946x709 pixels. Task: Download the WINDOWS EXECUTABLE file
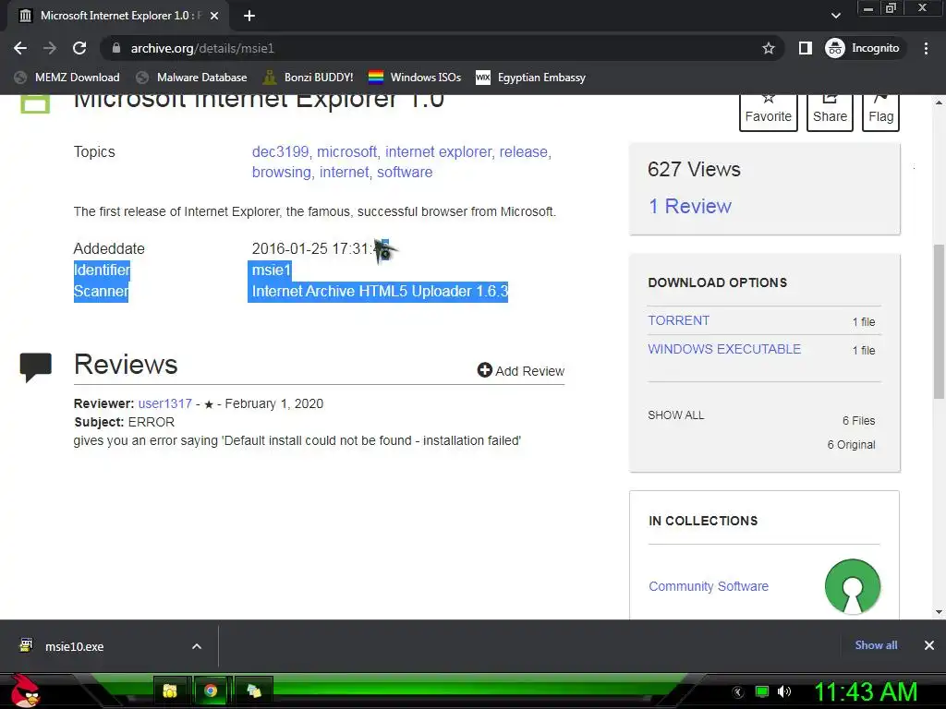[724, 349]
